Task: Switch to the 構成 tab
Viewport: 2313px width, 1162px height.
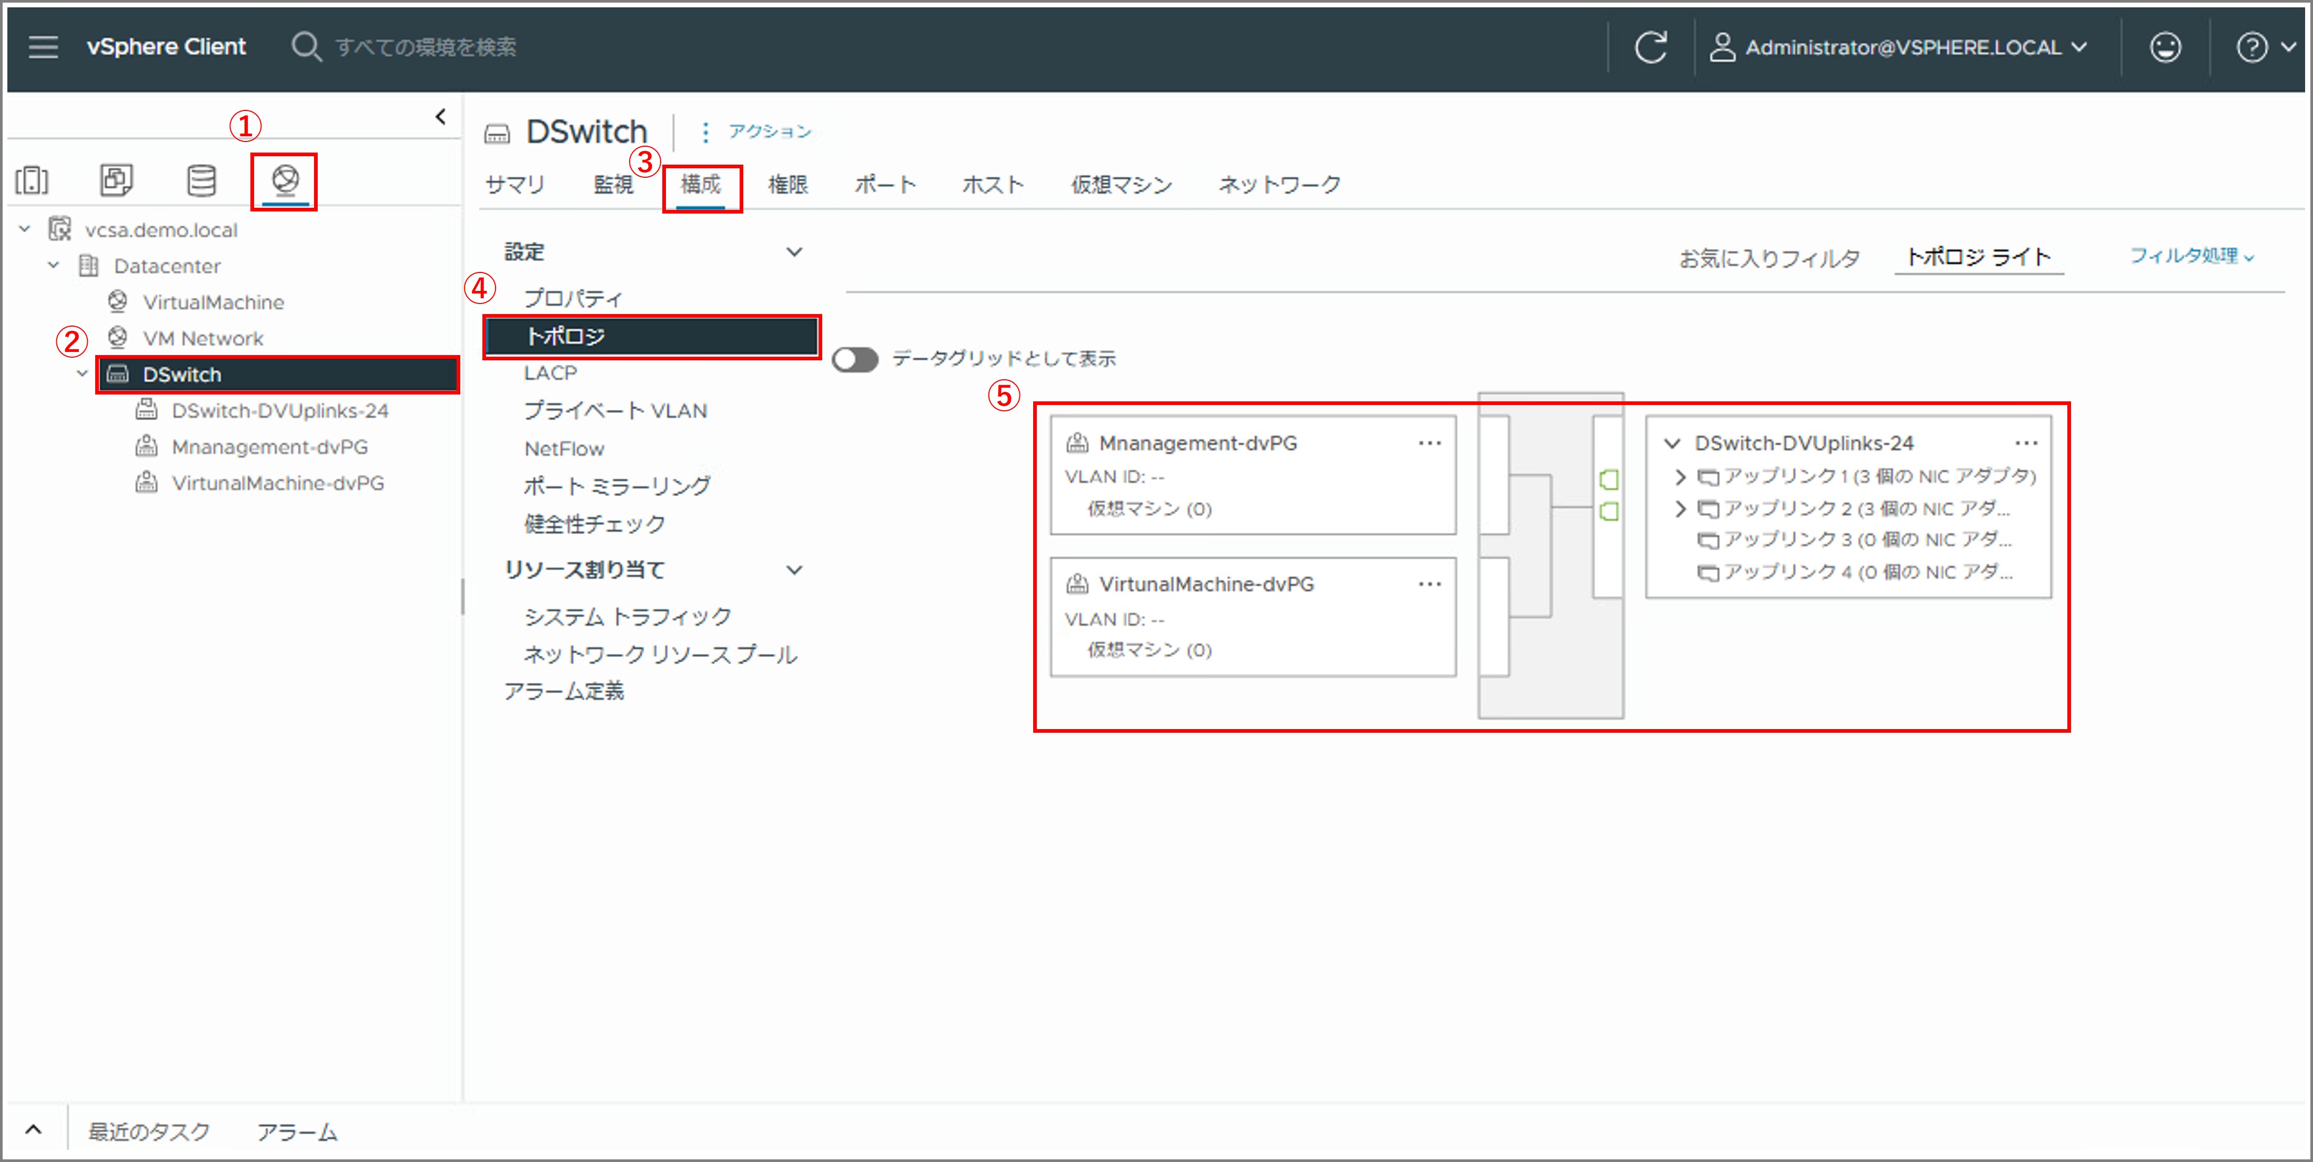Action: (700, 184)
